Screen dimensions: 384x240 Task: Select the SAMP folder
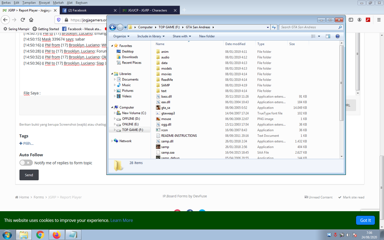(x=163, y=85)
